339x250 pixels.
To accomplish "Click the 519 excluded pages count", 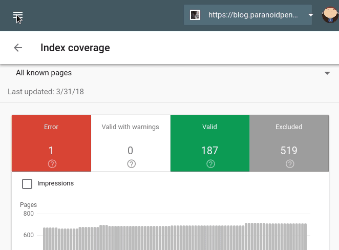I will coord(289,151).
